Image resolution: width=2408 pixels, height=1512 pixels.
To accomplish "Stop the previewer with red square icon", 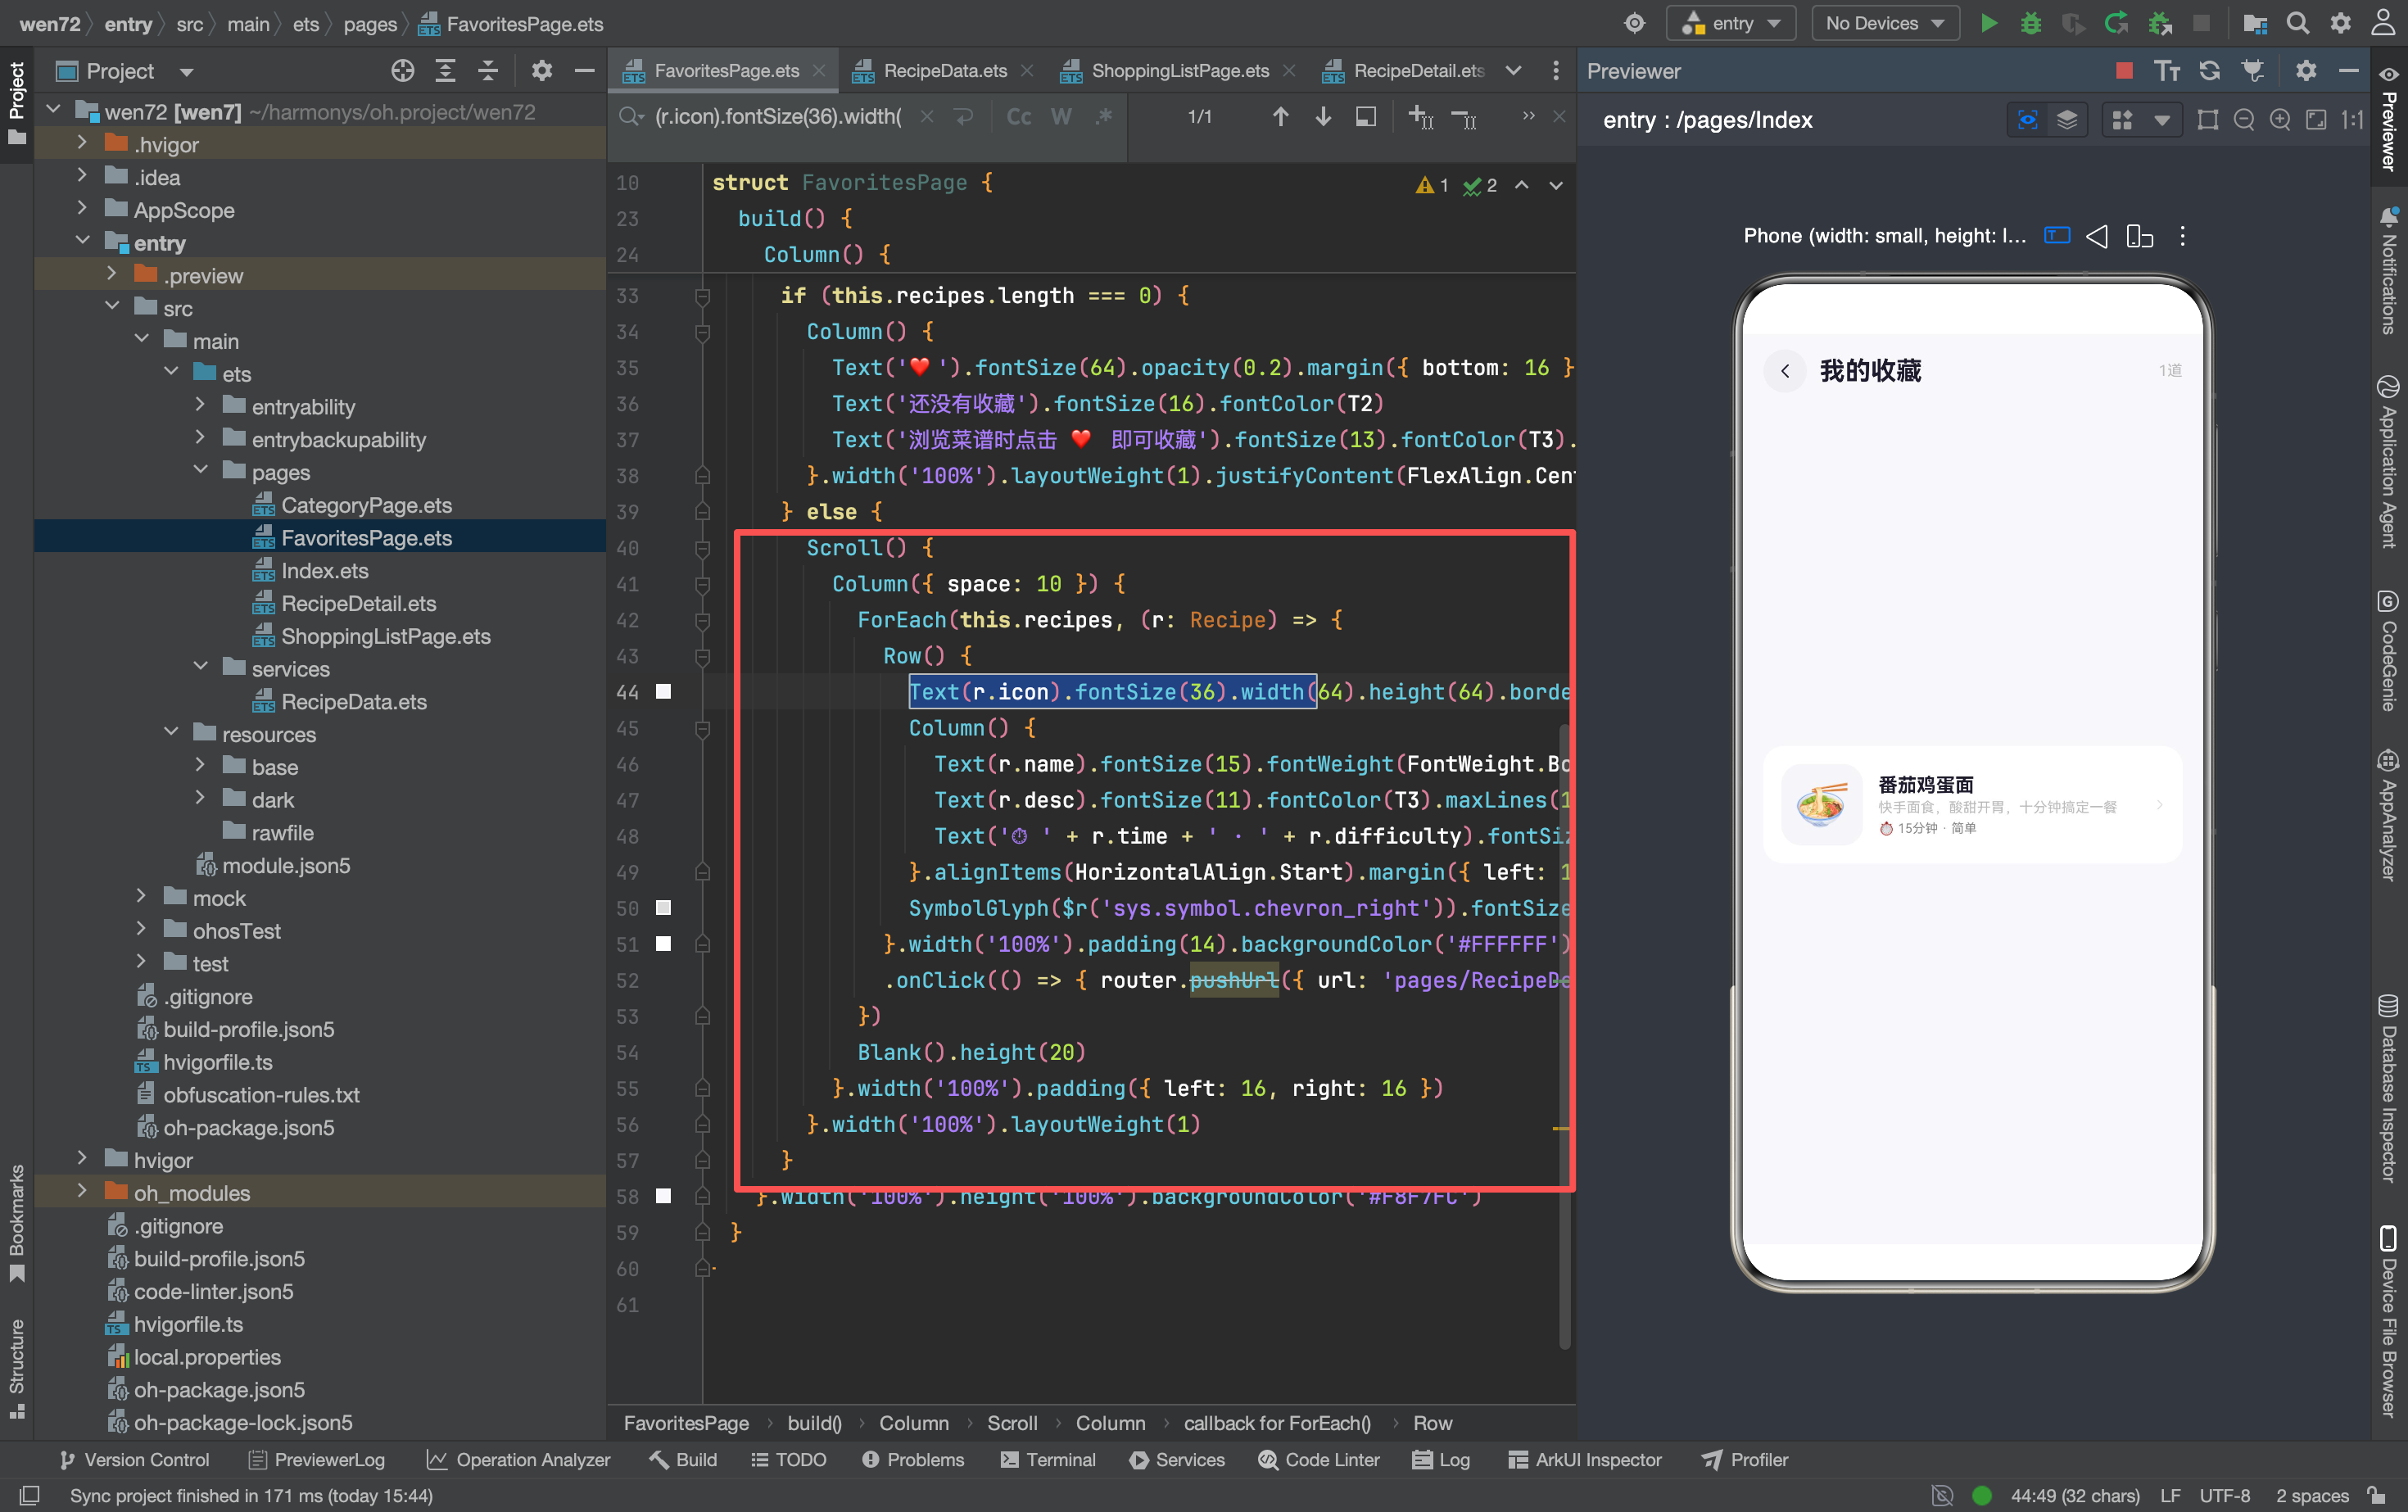I will point(2125,70).
